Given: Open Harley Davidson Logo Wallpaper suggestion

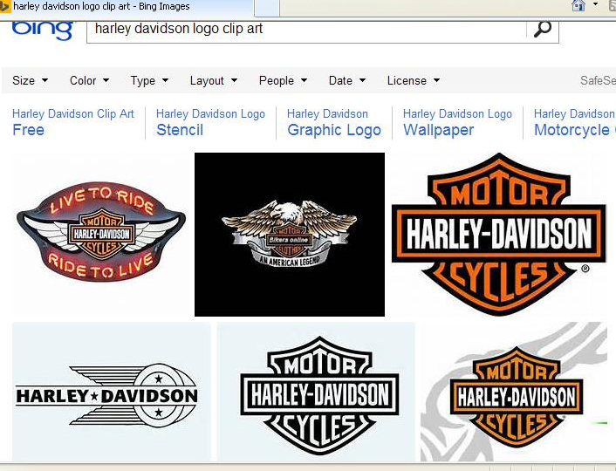Looking at the screenshot, I should click(457, 122).
